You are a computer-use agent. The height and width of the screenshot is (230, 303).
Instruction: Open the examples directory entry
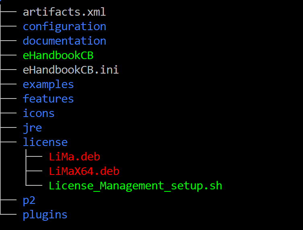(x=48, y=84)
